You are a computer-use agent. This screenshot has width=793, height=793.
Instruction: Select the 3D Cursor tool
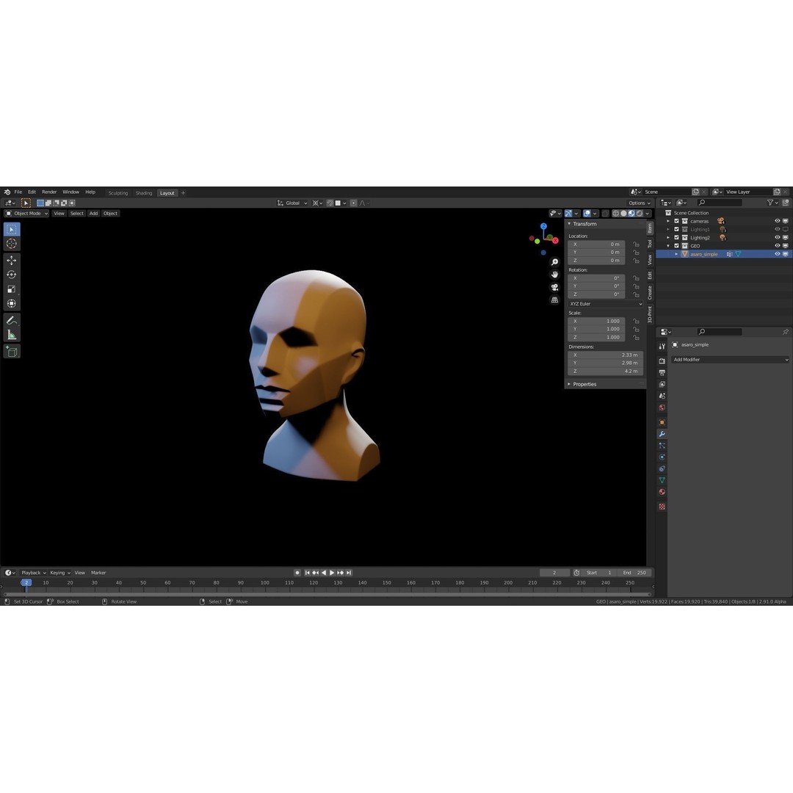coord(12,244)
